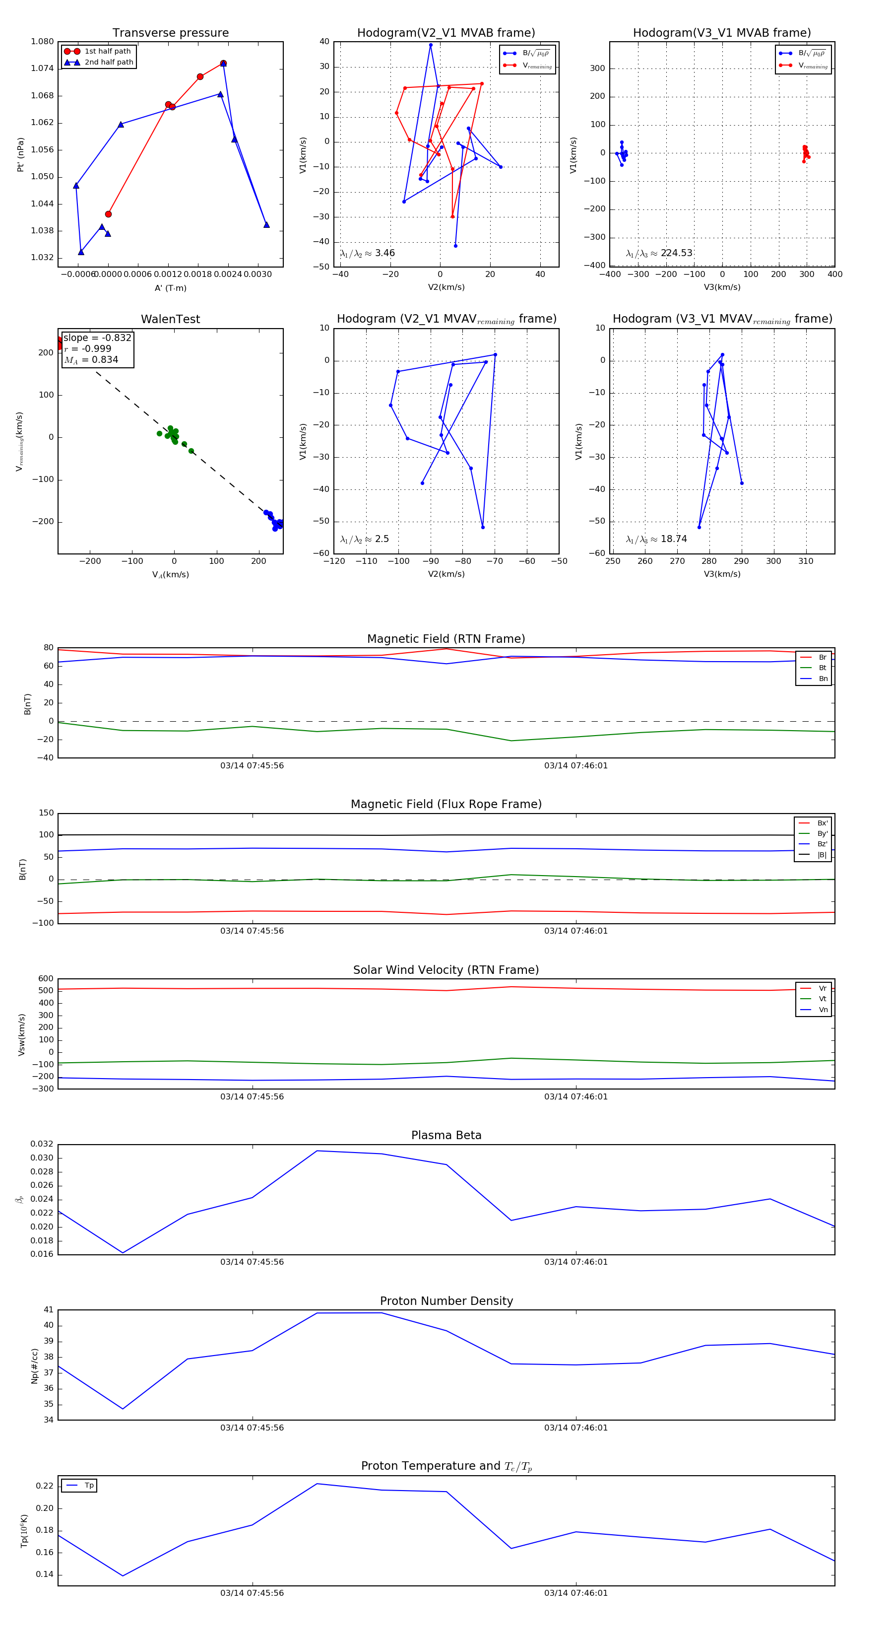Click the Bx' legend entry

[x=814, y=823]
